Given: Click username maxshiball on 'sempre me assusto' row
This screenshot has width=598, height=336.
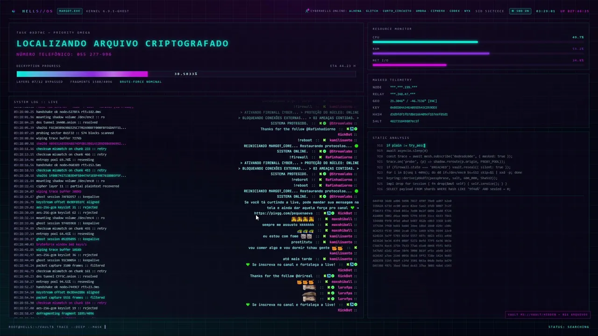Looking at the screenshot, I should [x=342, y=224].
